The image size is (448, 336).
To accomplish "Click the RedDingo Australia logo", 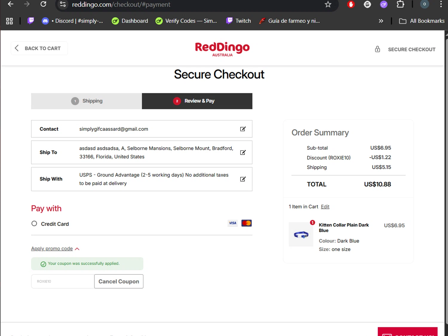I will [x=222, y=49].
